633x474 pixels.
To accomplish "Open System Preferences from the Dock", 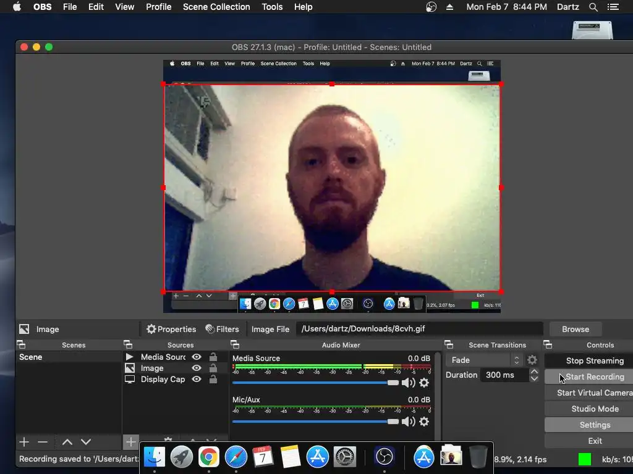I will 344,457.
